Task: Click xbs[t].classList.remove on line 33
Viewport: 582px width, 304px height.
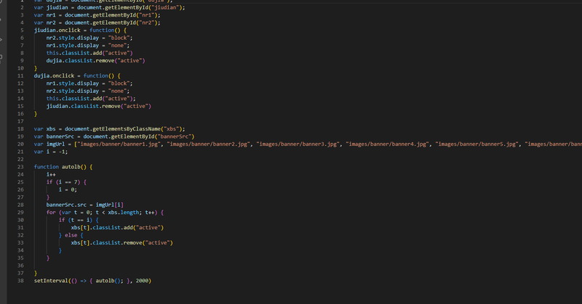Action: 106,243
